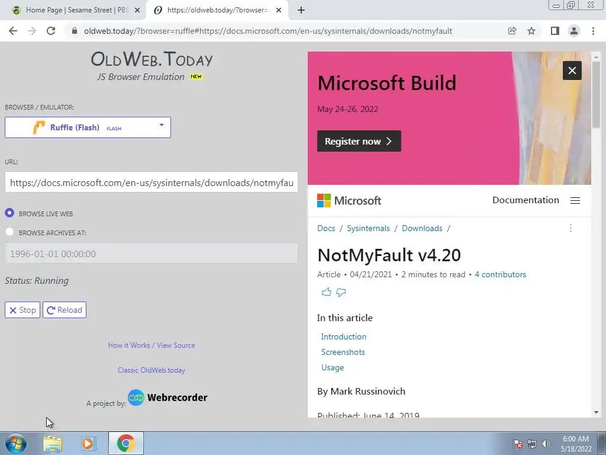Open the article more-actions vertical dots
The image size is (606, 455).
(x=570, y=228)
